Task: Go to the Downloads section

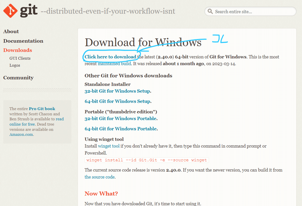Action: 18,50
